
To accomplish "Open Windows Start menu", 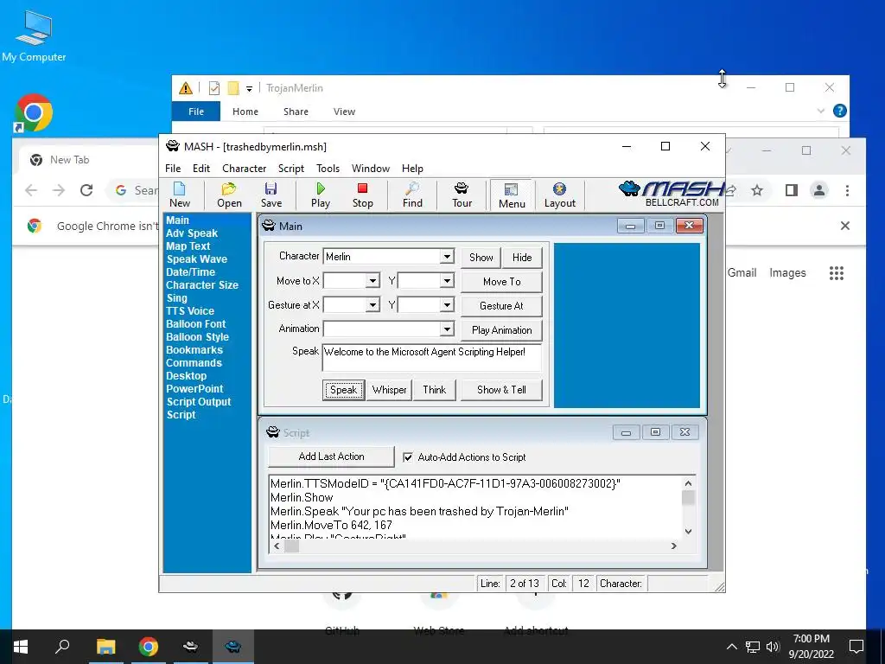I will tap(21, 647).
